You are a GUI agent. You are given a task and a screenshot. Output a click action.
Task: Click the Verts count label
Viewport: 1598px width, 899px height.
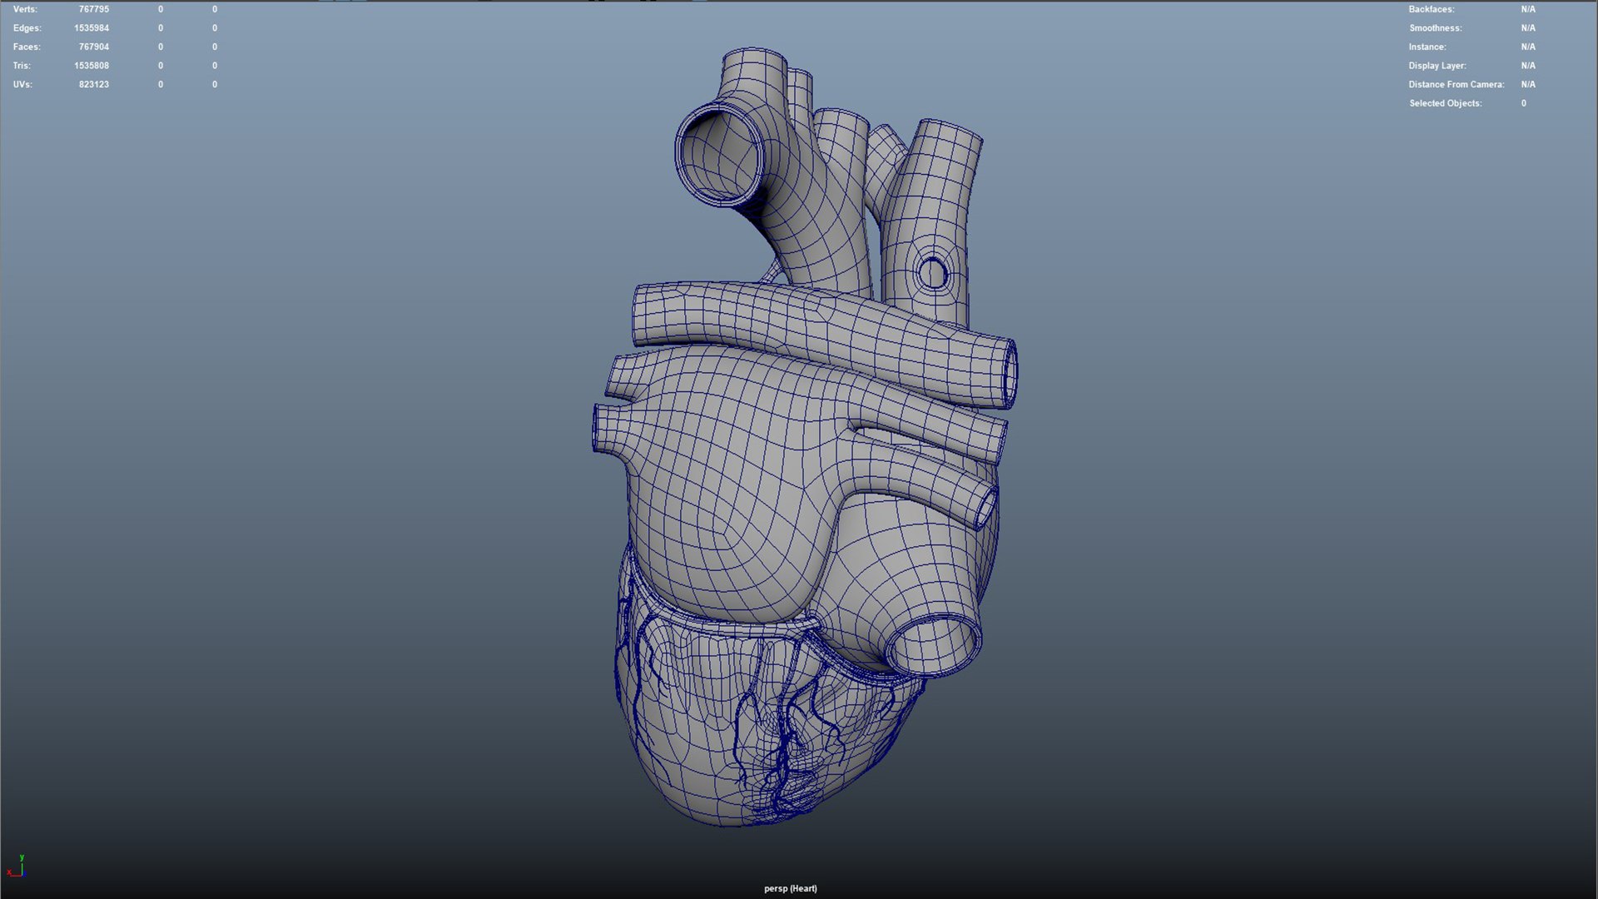tap(25, 9)
